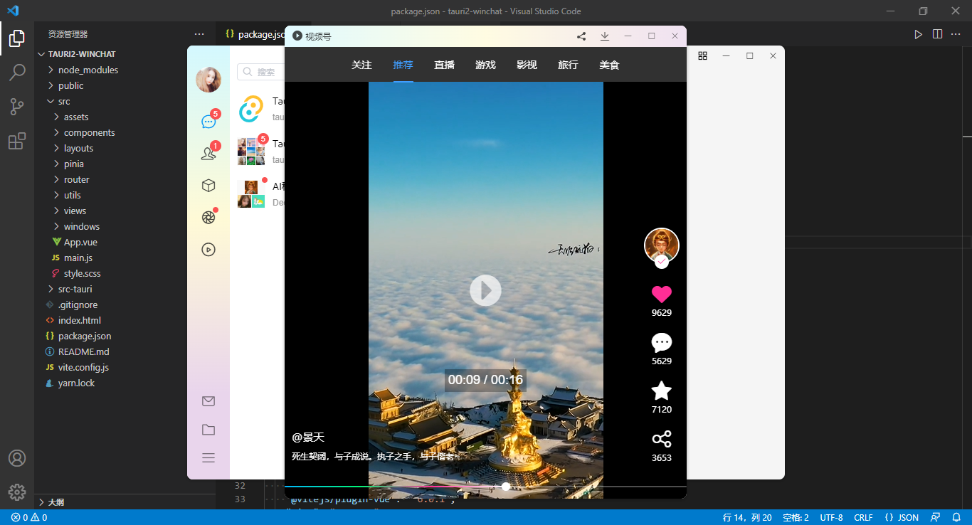This screenshot has height=525, width=972.
Task: Toggle the split editor layout in titlebar
Action: pos(937,33)
